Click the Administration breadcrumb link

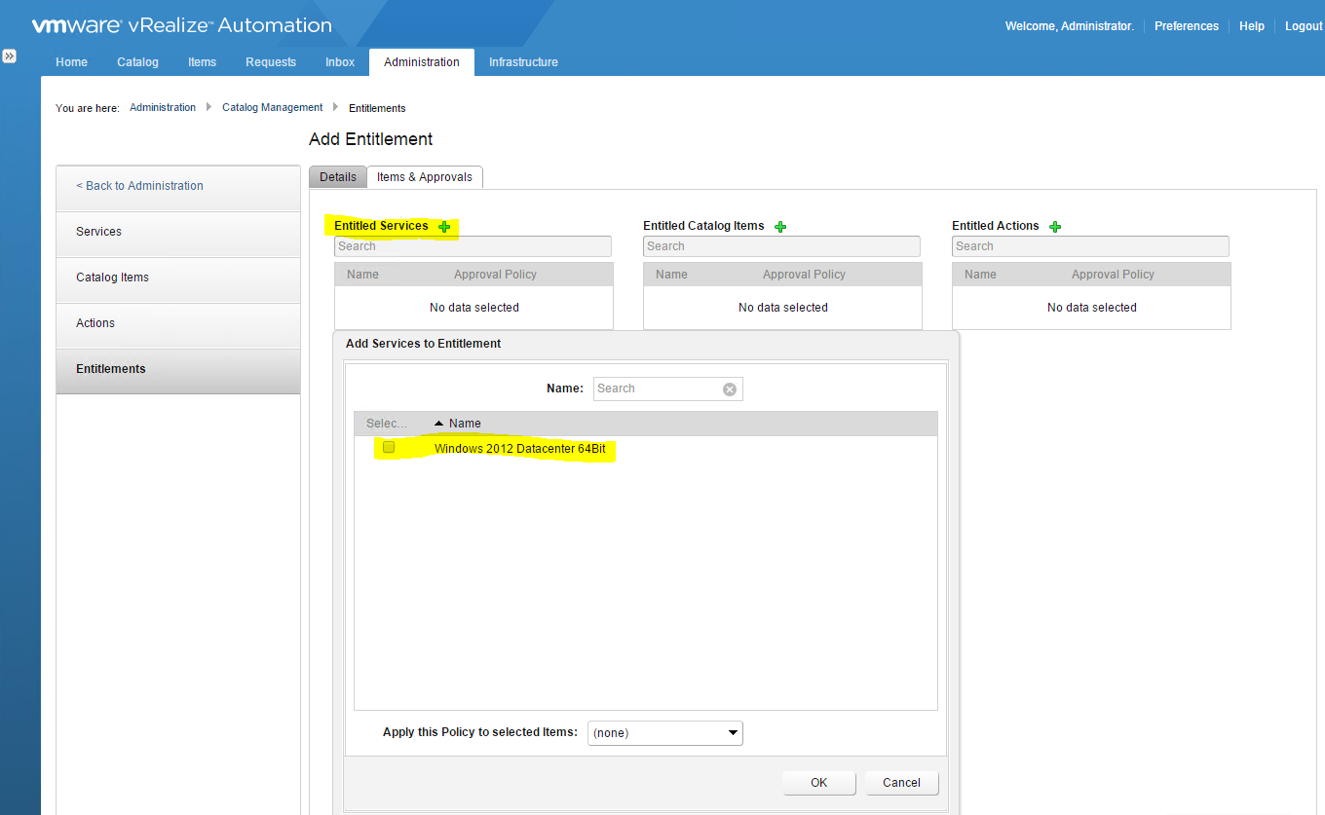click(163, 108)
